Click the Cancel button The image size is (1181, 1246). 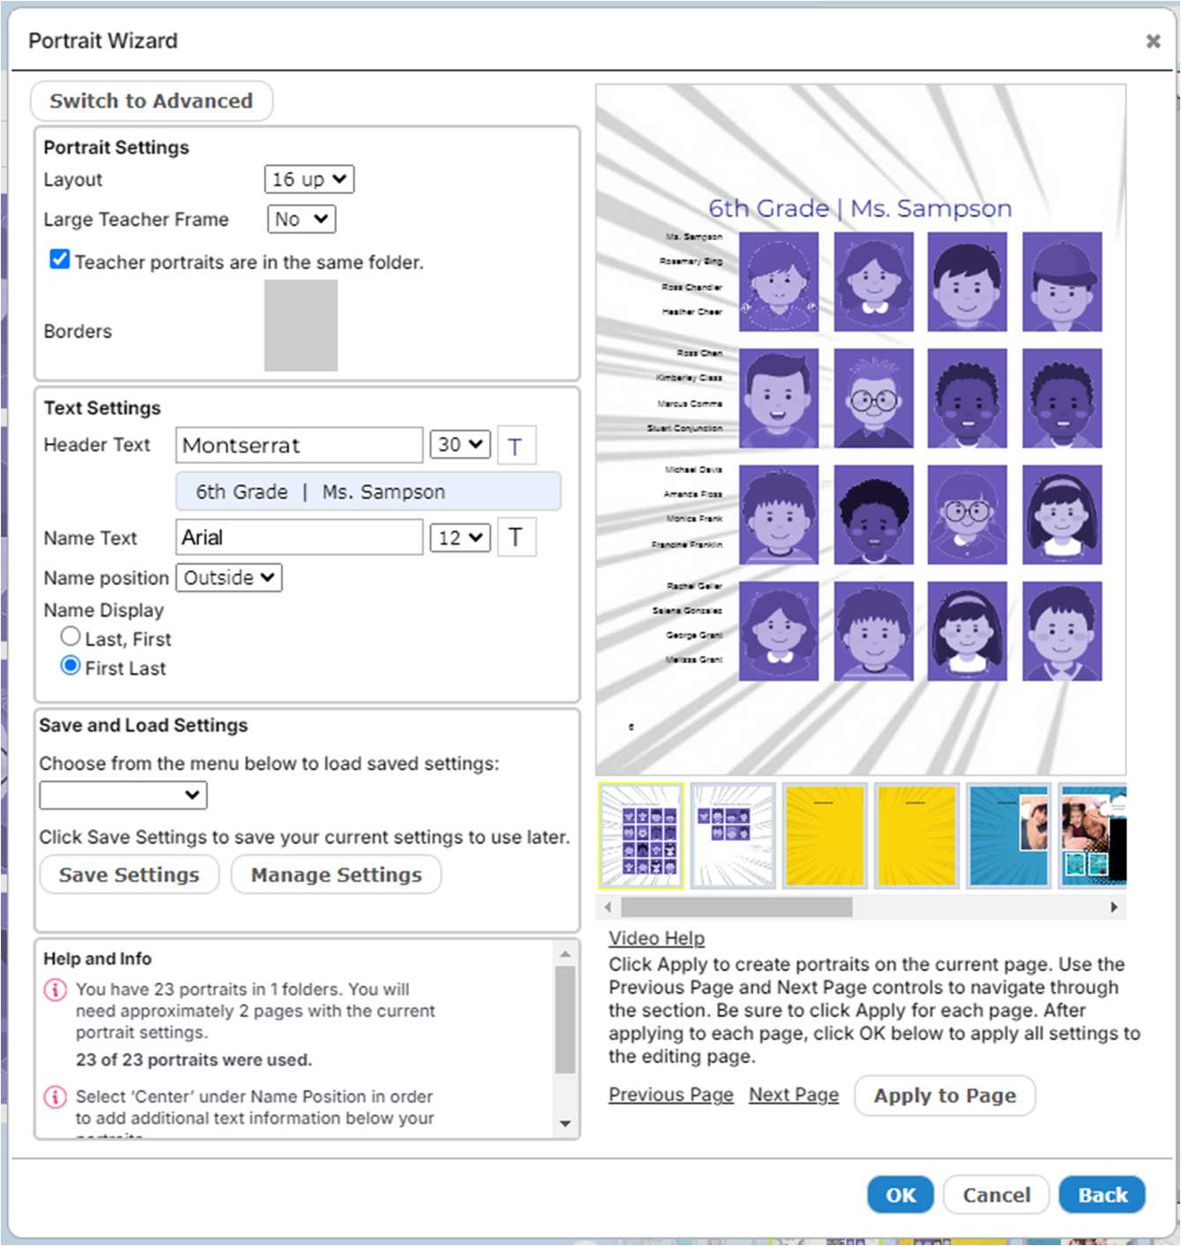pos(997,1196)
